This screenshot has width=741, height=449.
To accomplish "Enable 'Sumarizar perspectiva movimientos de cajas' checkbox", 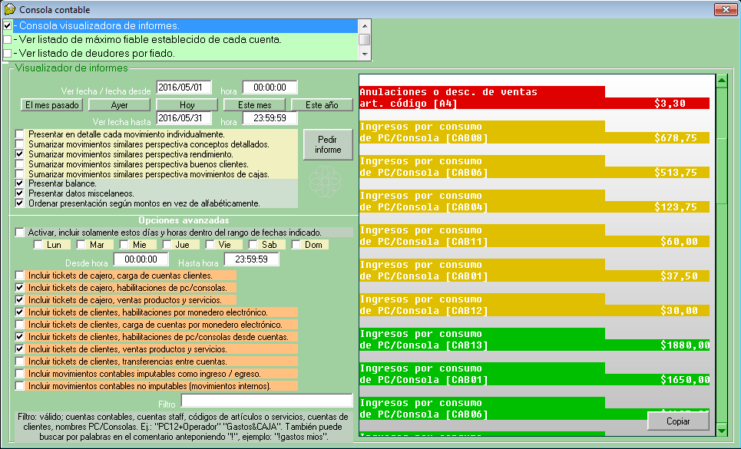I will (x=19, y=173).
